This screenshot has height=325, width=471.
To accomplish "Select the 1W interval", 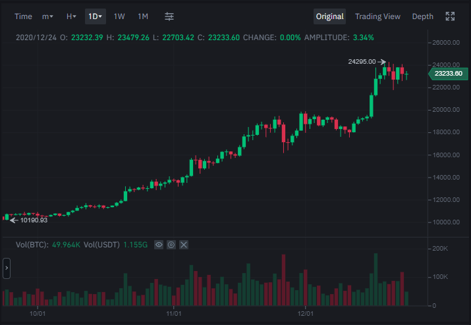I will 119,16.
